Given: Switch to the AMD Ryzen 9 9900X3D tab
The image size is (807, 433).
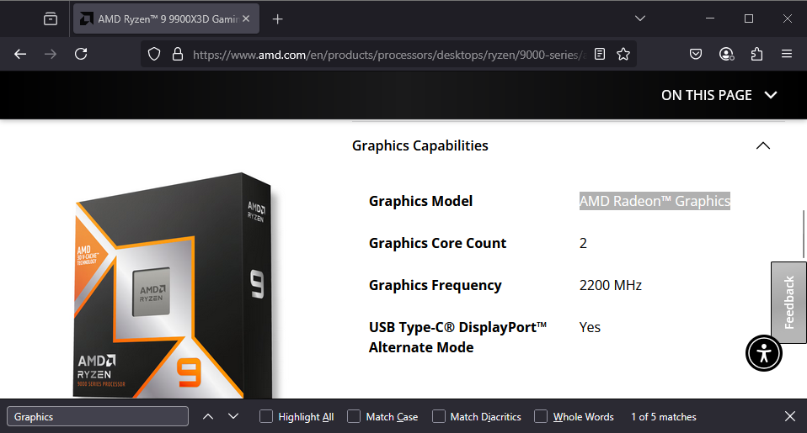Looking at the screenshot, I should click(166, 19).
